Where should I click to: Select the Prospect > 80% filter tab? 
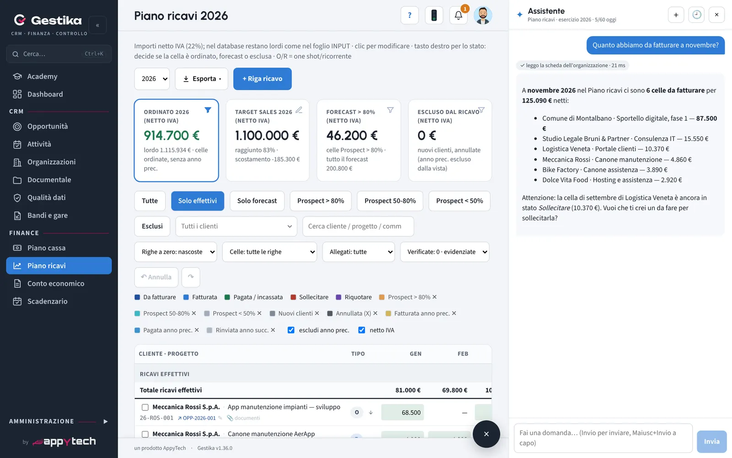[x=321, y=201]
